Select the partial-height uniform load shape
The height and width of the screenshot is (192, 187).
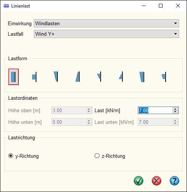click(35, 77)
